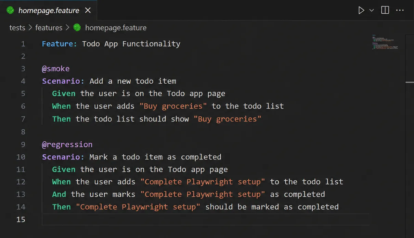Click the text Add a new todo item

(x=133, y=81)
